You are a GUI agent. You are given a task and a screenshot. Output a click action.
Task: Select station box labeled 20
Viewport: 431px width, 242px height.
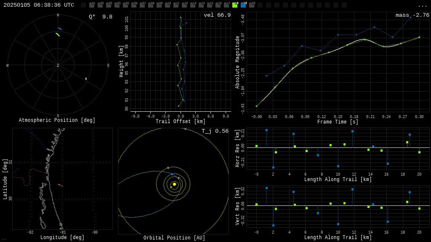[252, 5]
